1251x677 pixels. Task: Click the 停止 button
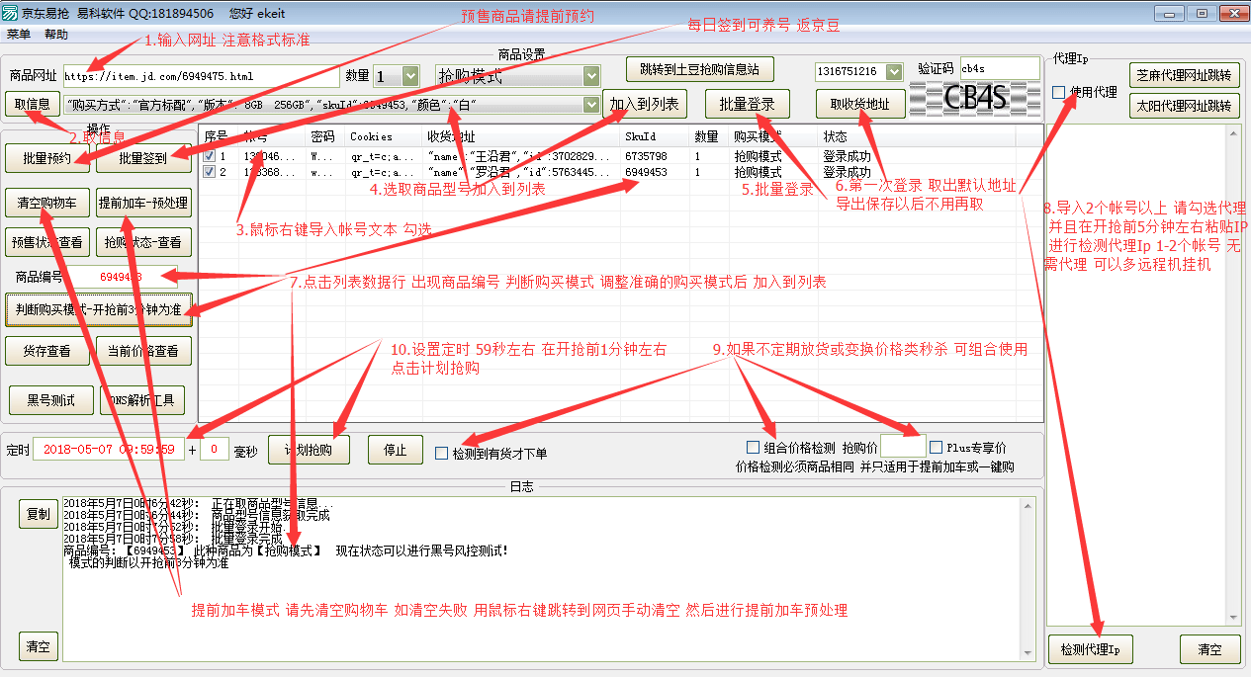tap(395, 450)
